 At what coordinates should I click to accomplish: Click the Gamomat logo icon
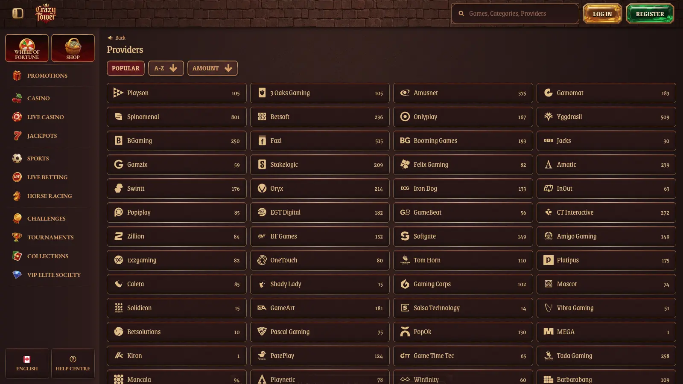coord(549,93)
